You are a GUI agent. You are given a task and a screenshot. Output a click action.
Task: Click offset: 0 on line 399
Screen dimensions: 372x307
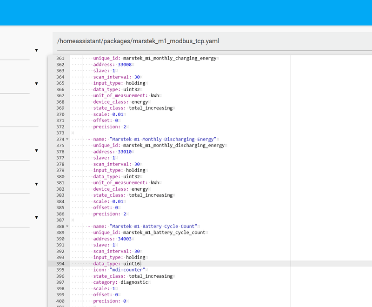(106, 294)
